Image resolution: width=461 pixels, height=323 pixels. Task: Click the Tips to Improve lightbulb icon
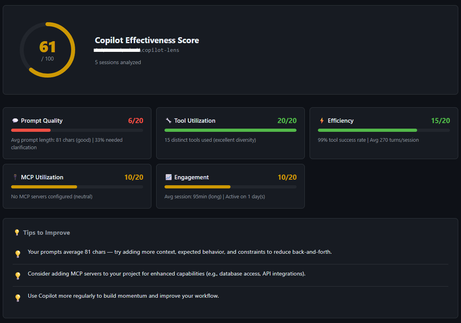click(17, 232)
